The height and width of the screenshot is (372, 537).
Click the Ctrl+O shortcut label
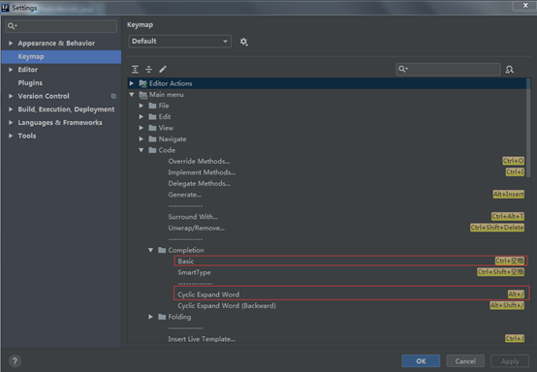pyautogui.click(x=513, y=161)
